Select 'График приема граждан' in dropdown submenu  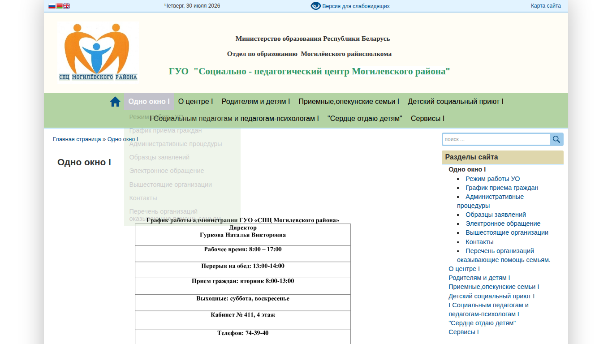pos(165,130)
